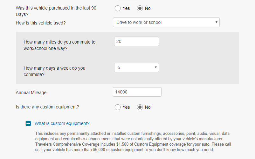Viewport: 255px width, 159px height.
Task: Click the 'Annual Mileage' label
Action: 31,93
